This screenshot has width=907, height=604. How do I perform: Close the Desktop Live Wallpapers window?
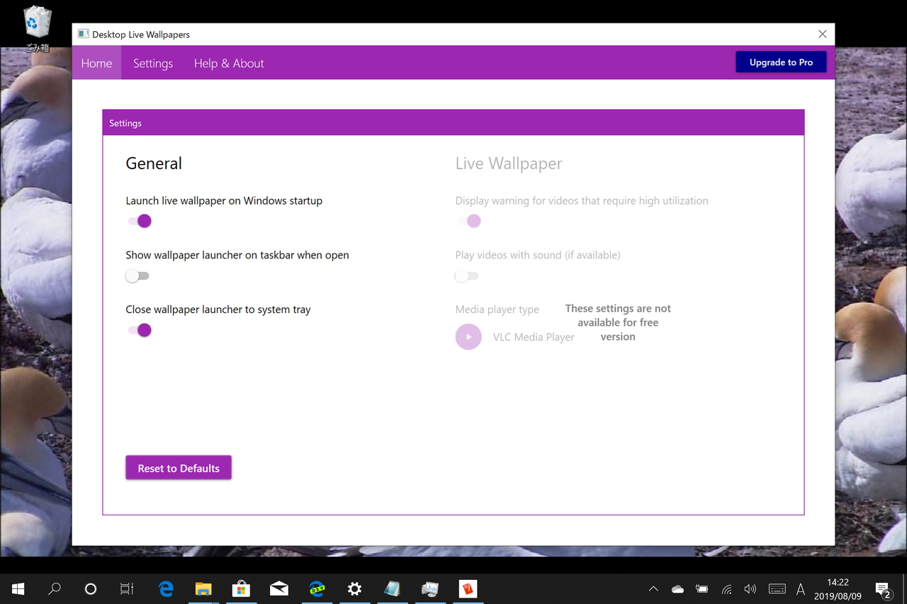click(822, 34)
